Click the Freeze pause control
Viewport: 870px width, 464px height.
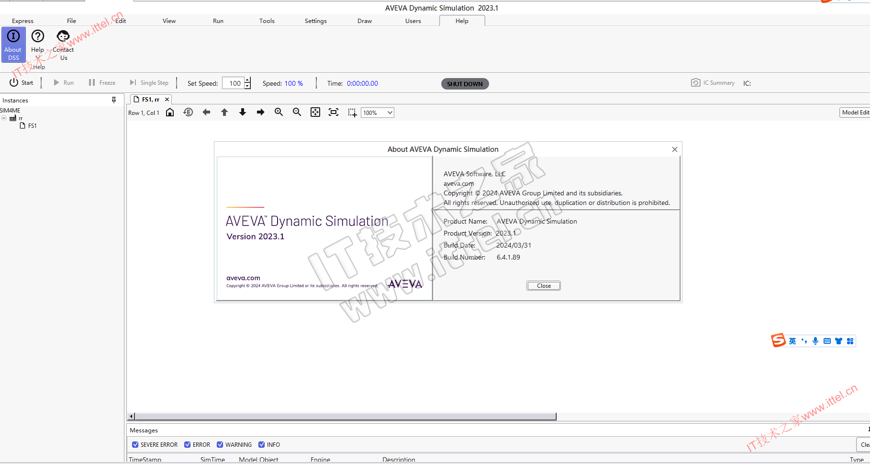tap(102, 82)
